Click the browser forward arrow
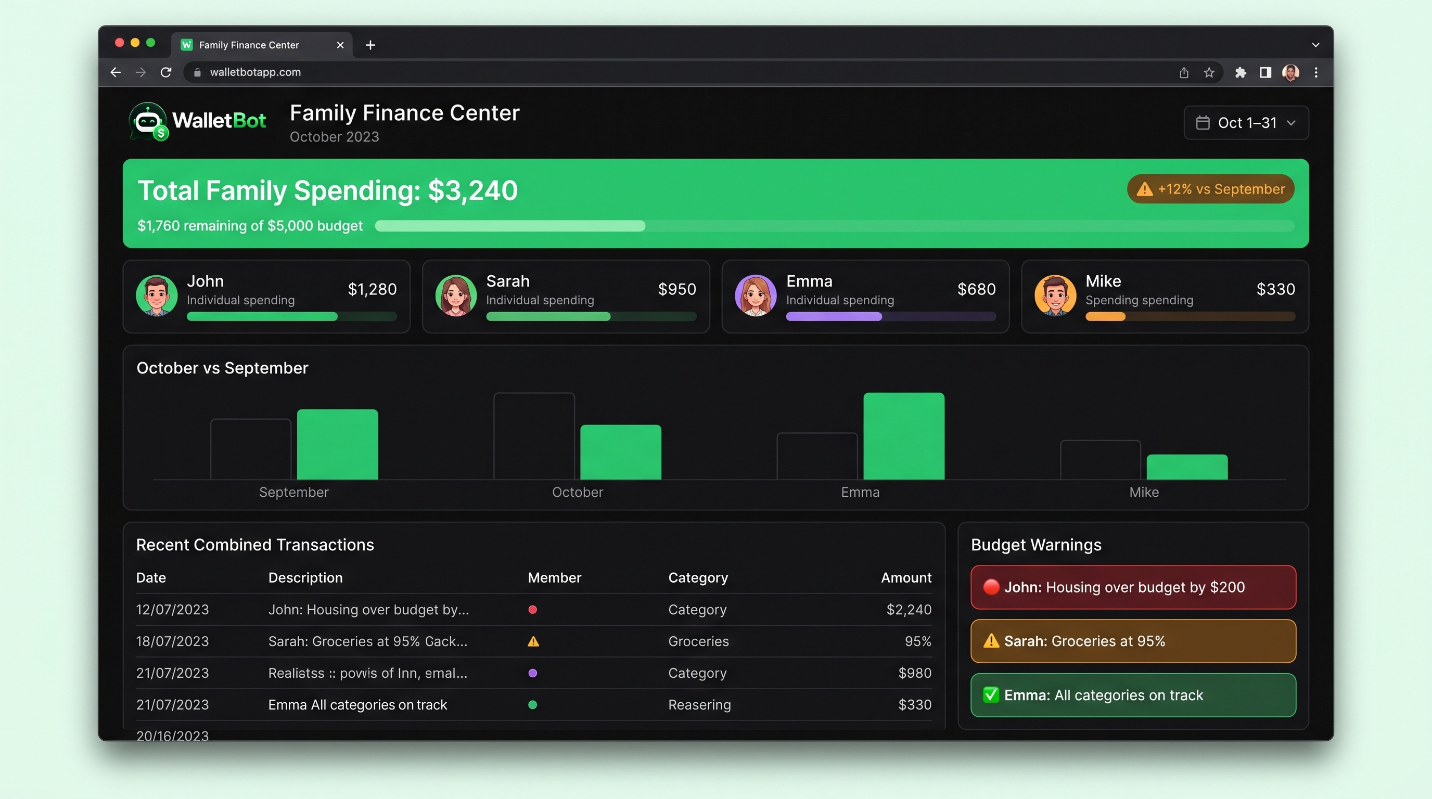The width and height of the screenshot is (1432, 799). tap(140, 72)
